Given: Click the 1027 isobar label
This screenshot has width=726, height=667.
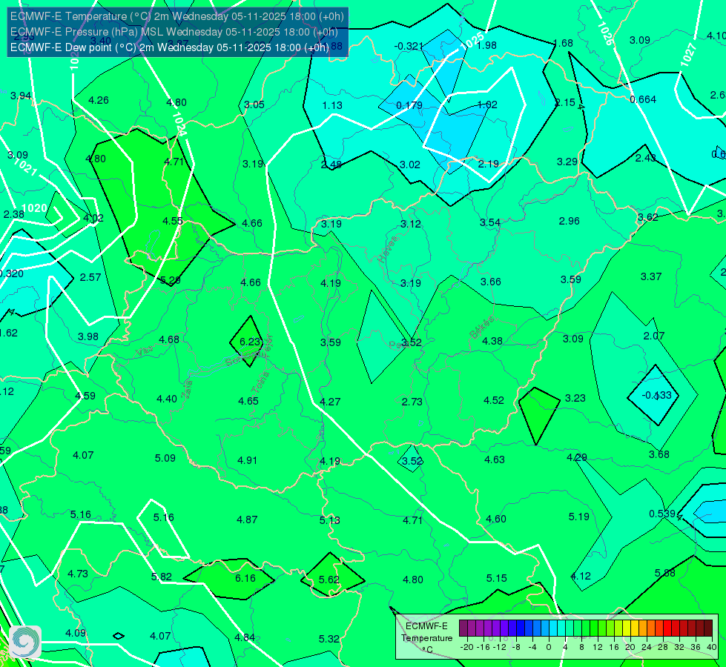Looking at the screenshot, I should (688, 55).
